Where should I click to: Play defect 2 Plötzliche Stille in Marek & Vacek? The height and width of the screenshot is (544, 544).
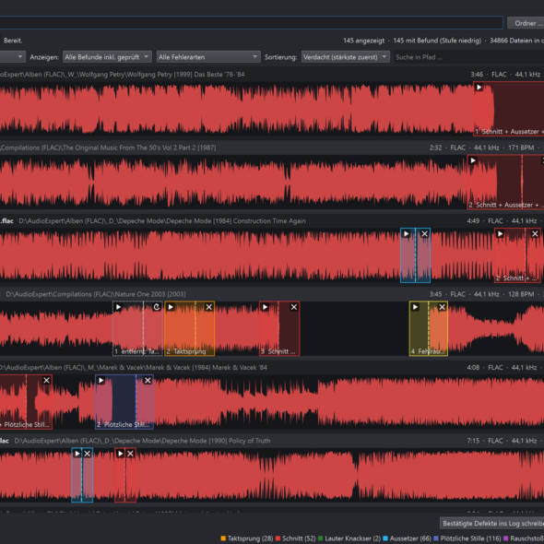pos(101,380)
